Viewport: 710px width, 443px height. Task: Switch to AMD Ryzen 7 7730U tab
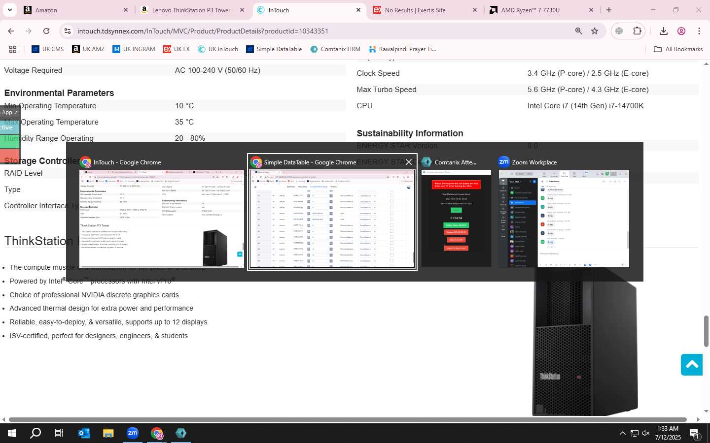tap(541, 10)
